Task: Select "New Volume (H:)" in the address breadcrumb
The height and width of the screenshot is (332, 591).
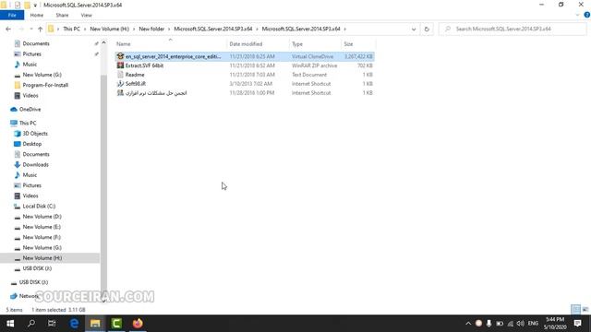Action: [109, 29]
